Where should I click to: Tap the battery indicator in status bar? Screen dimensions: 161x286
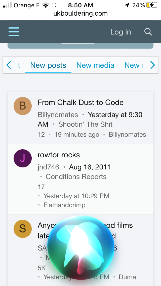(152, 5)
